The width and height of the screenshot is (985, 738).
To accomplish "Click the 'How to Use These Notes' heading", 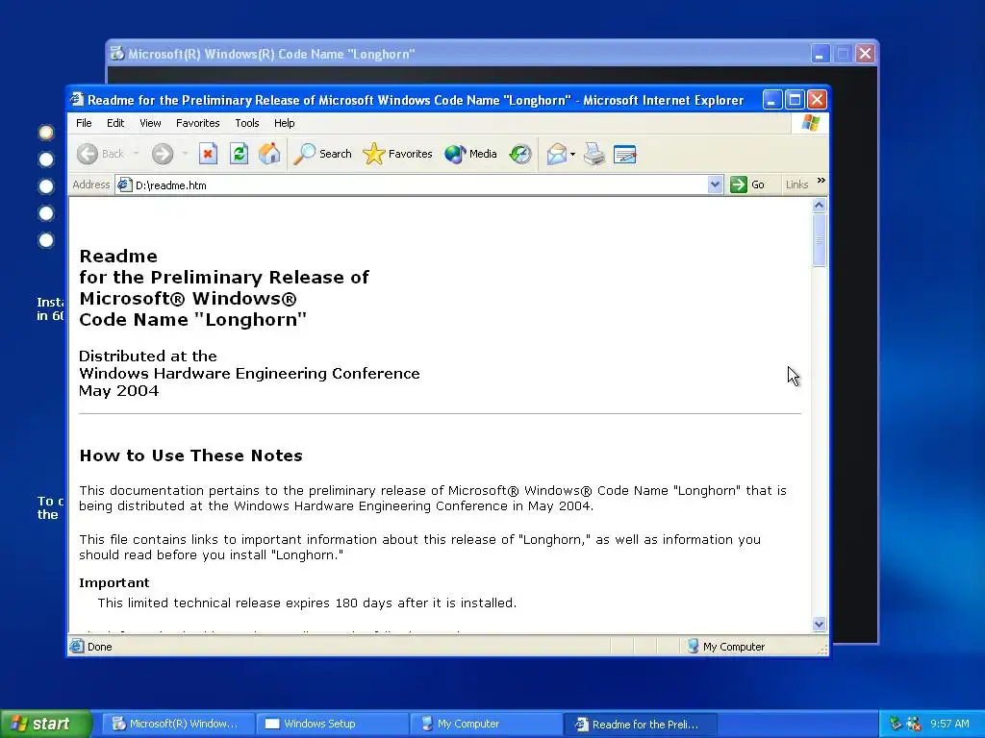I will (x=191, y=455).
